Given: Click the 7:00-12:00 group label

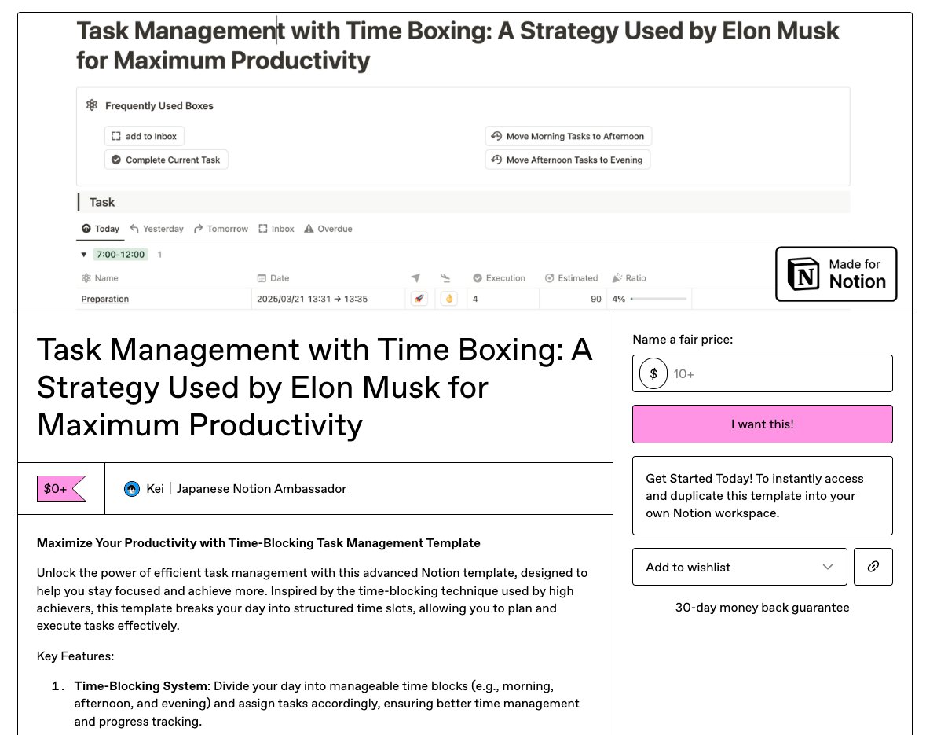Looking at the screenshot, I should [120, 254].
